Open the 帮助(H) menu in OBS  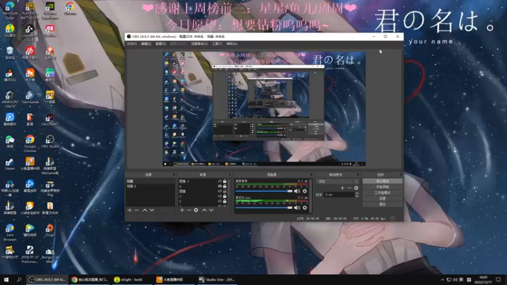pos(232,44)
